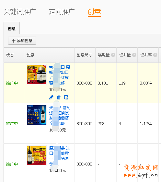Screen dimensions: 161x182
Task: Click the chart statistics icon beside trash icon
Action: pos(66,97)
